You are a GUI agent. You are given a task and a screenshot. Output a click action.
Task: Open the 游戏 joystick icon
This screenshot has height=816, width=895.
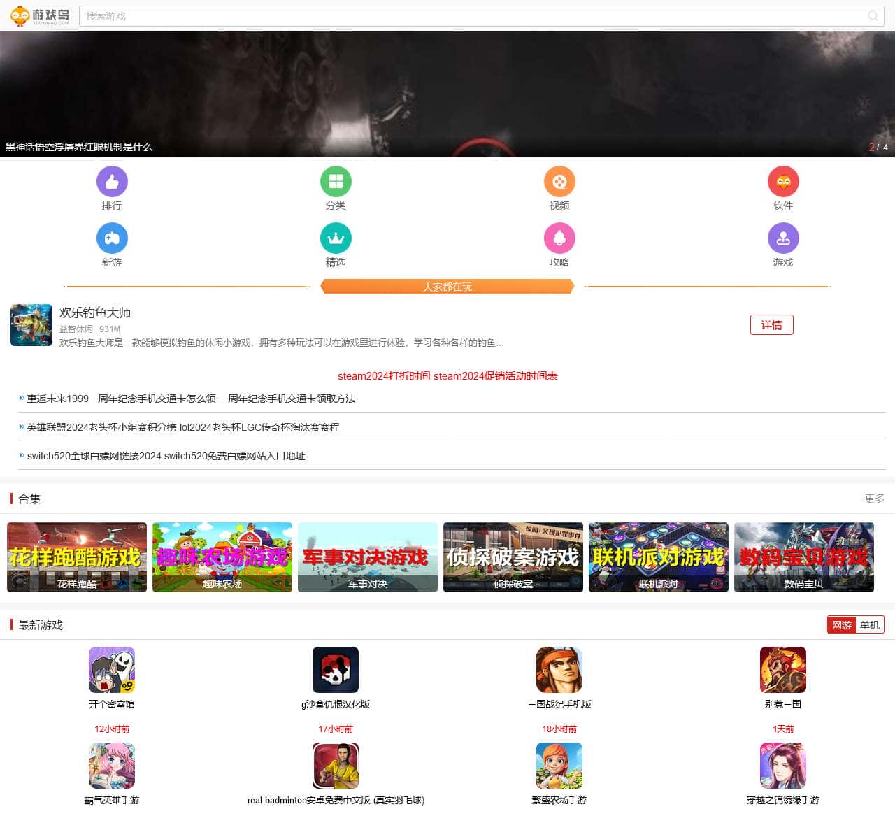(783, 238)
